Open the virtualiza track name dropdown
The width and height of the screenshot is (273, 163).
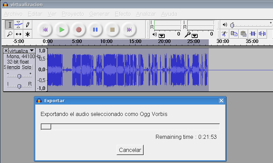pyautogui.click(x=32, y=51)
